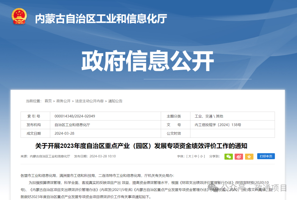Open 政务公开 in the breadcrumb
This screenshot has width=297, height=200.
tap(64, 101)
